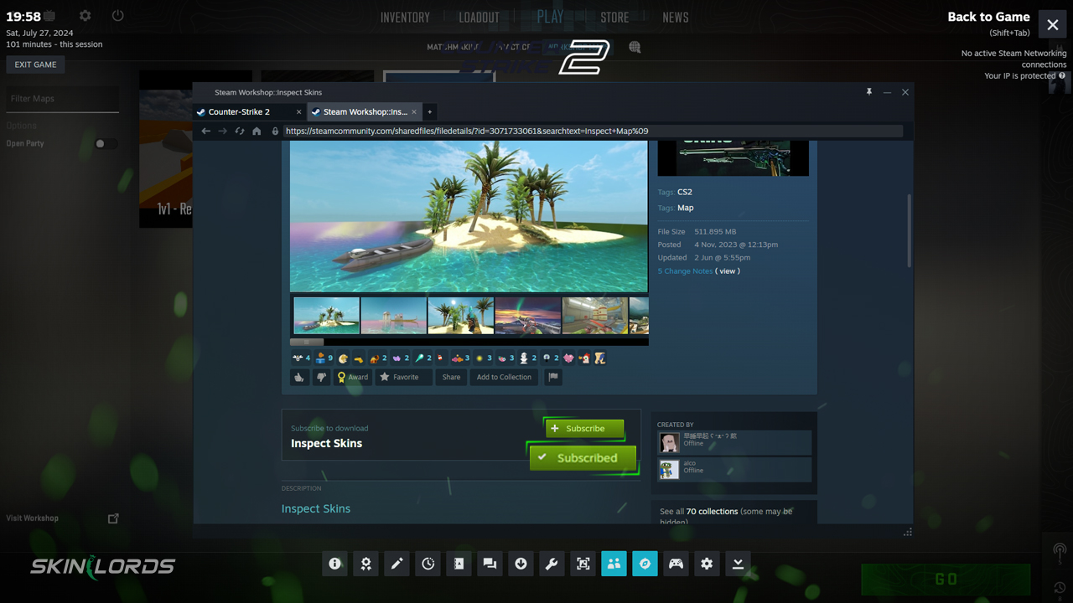Select the sunset scene thumbnail

click(x=527, y=316)
